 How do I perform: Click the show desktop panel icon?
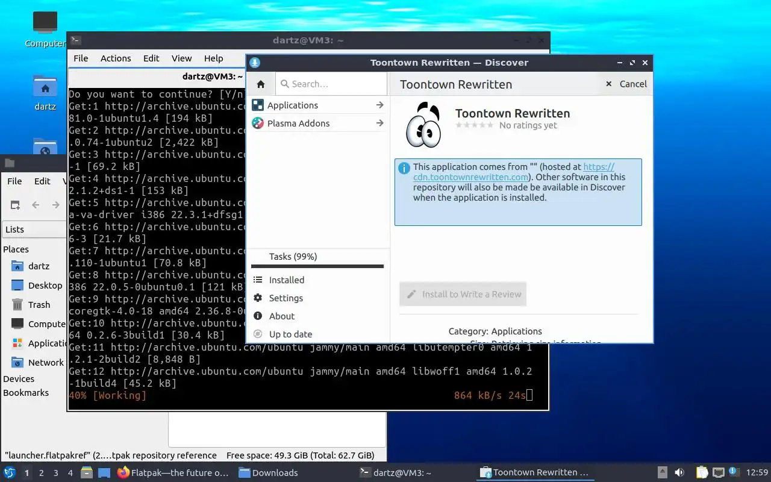pos(104,472)
